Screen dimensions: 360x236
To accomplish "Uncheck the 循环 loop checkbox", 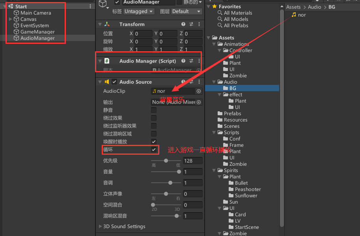I will (153, 150).
